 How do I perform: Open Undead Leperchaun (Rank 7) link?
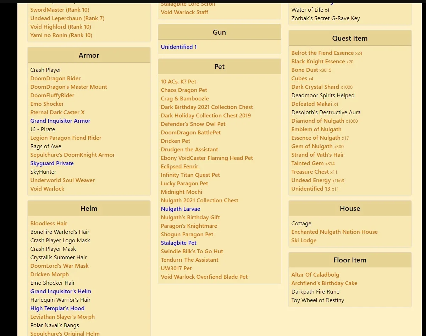tap(67, 18)
